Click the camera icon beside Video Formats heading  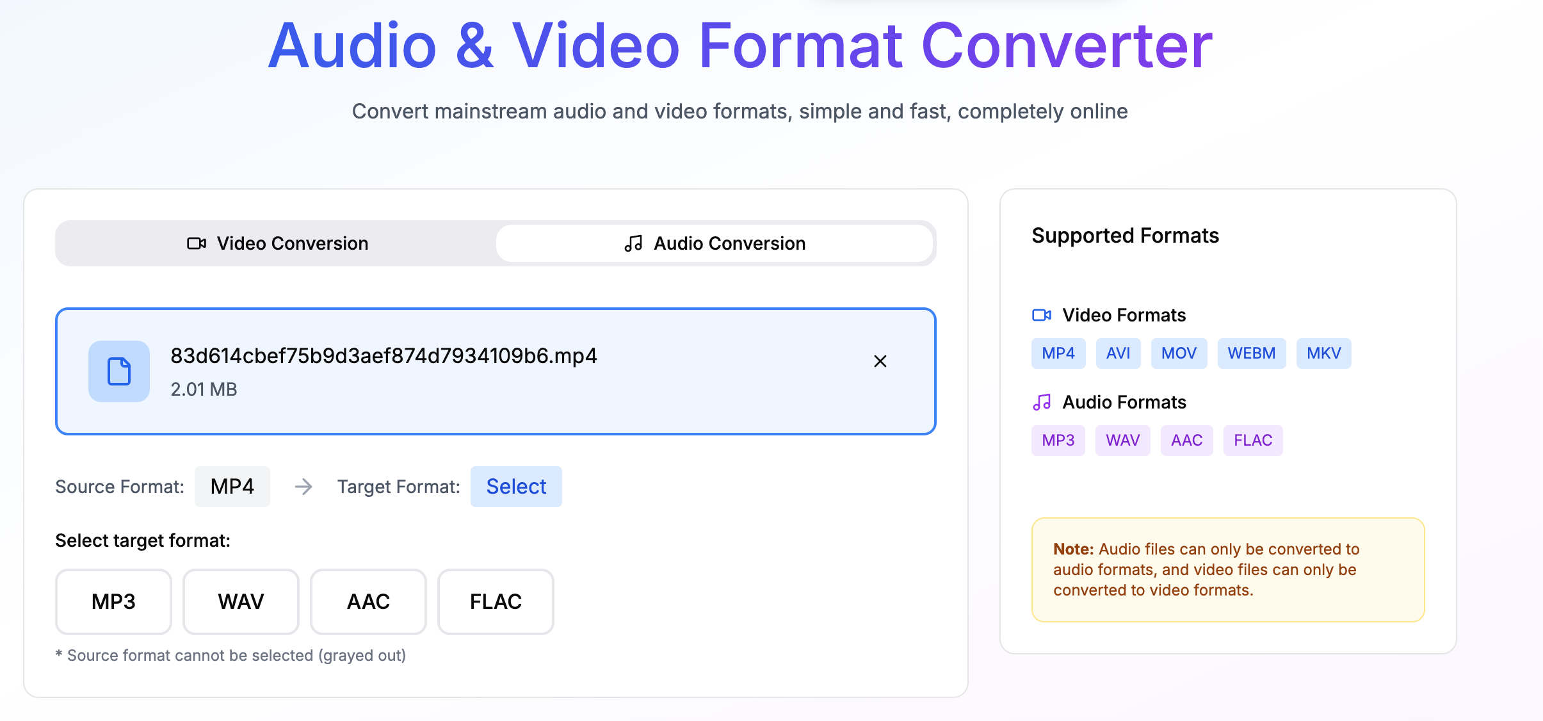[1042, 314]
